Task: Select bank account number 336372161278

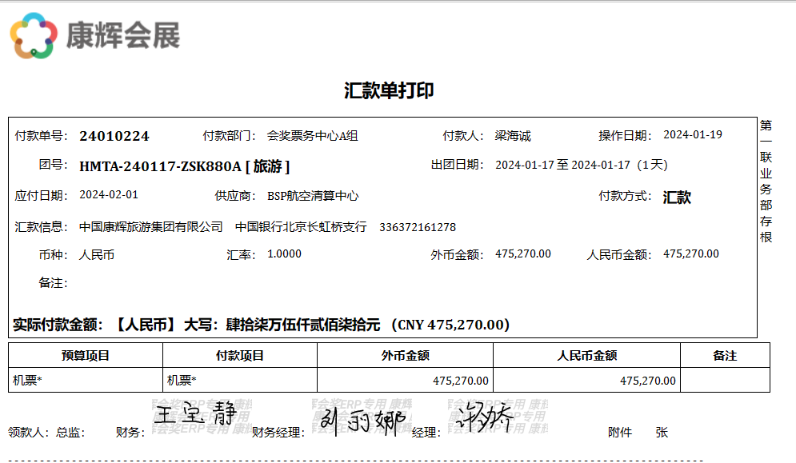Action: tap(418, 227)
